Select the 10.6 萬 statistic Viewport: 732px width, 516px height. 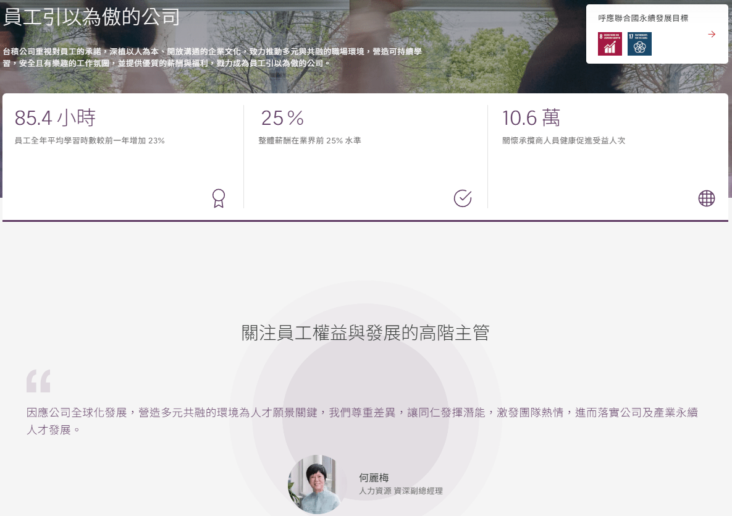(x=531, y=117)
